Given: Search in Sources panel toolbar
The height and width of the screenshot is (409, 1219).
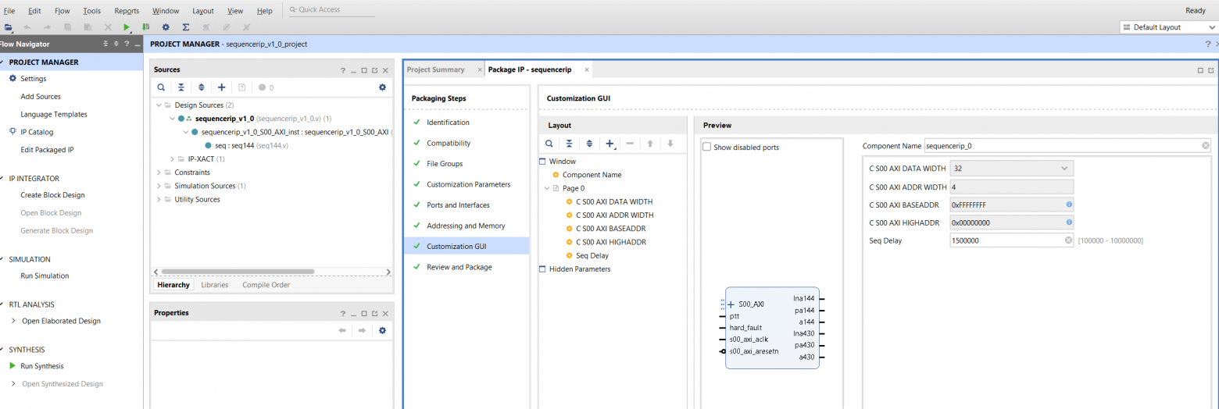Looking at the screenshot, I should 161,87.
